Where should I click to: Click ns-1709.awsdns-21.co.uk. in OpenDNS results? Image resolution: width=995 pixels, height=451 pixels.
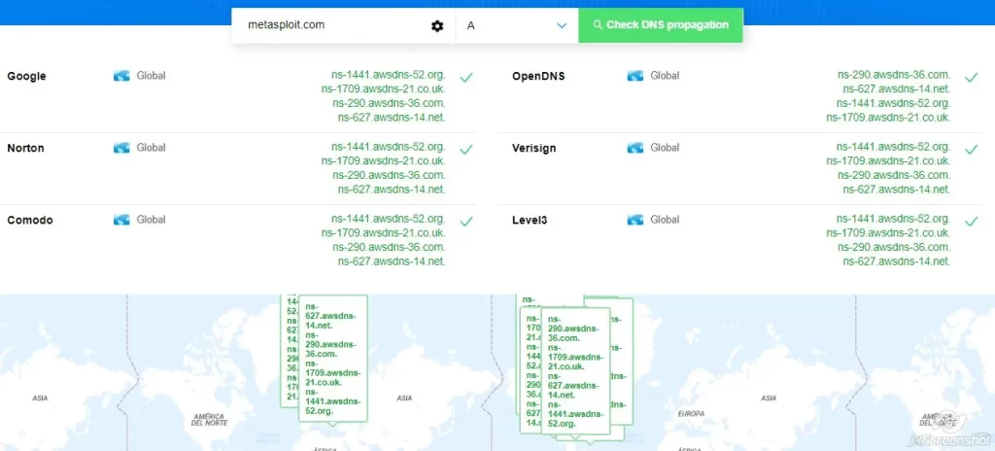[x=888, y=117]
